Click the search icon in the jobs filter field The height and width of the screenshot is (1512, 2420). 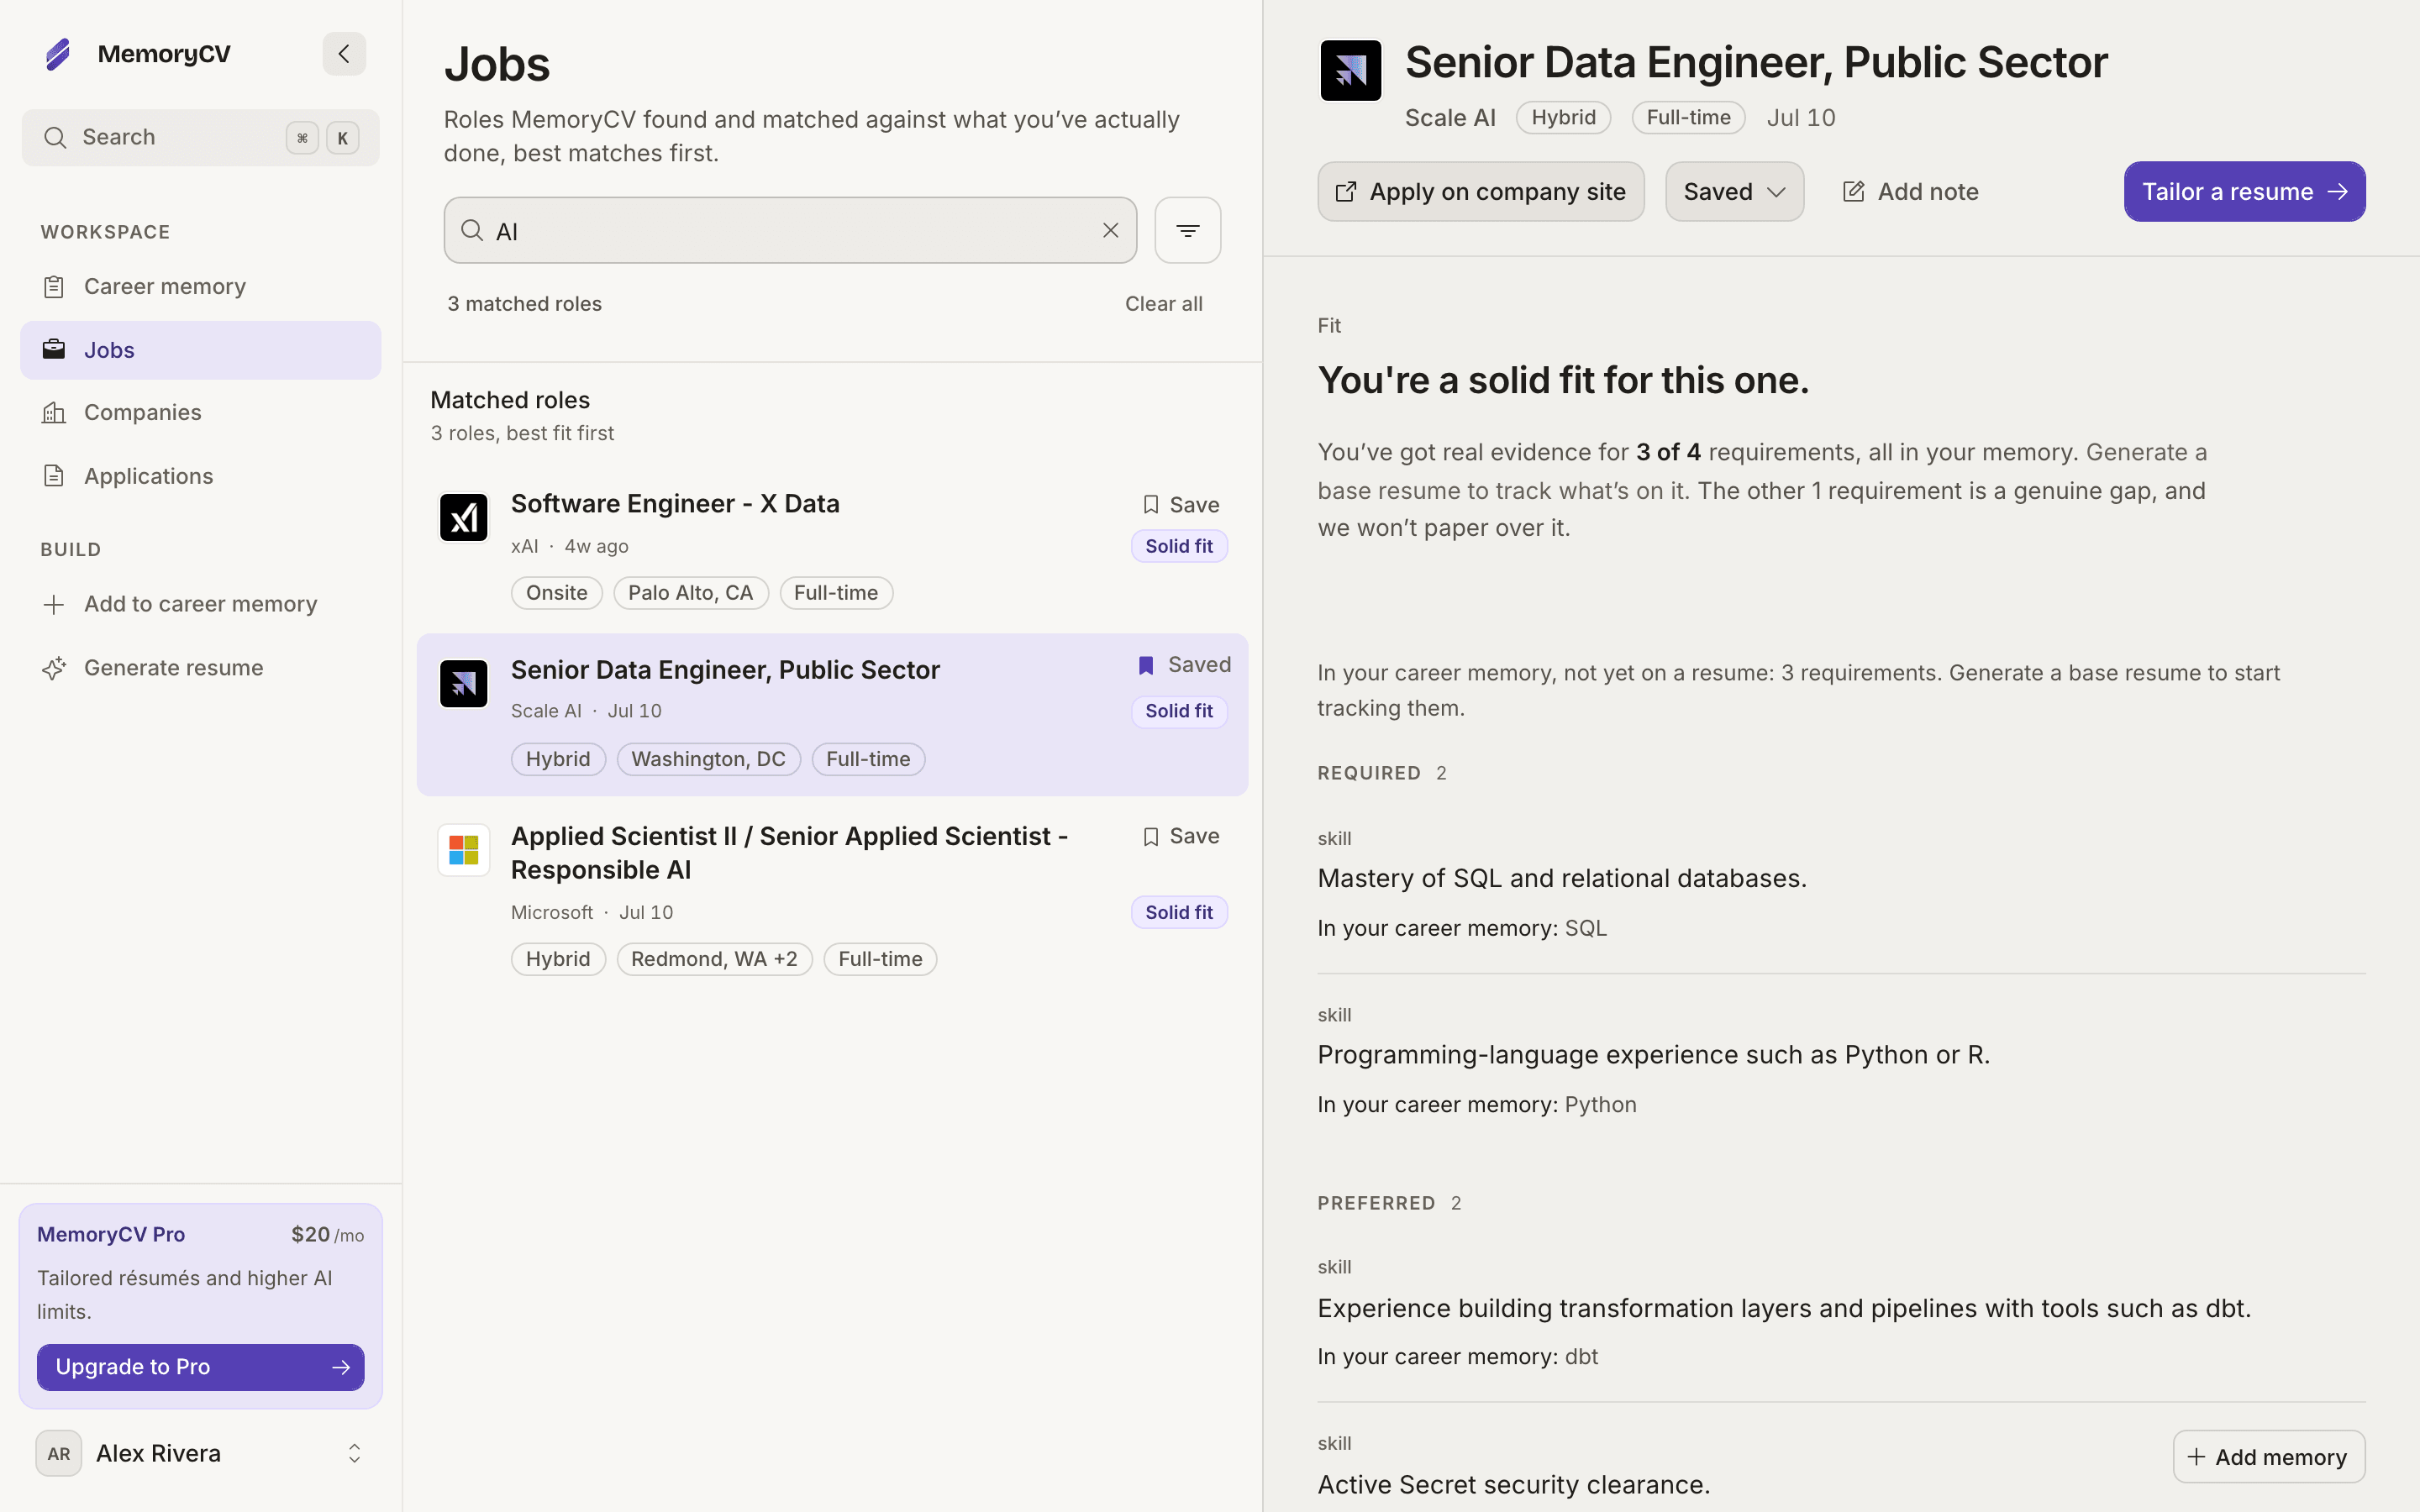click(472, 230)
